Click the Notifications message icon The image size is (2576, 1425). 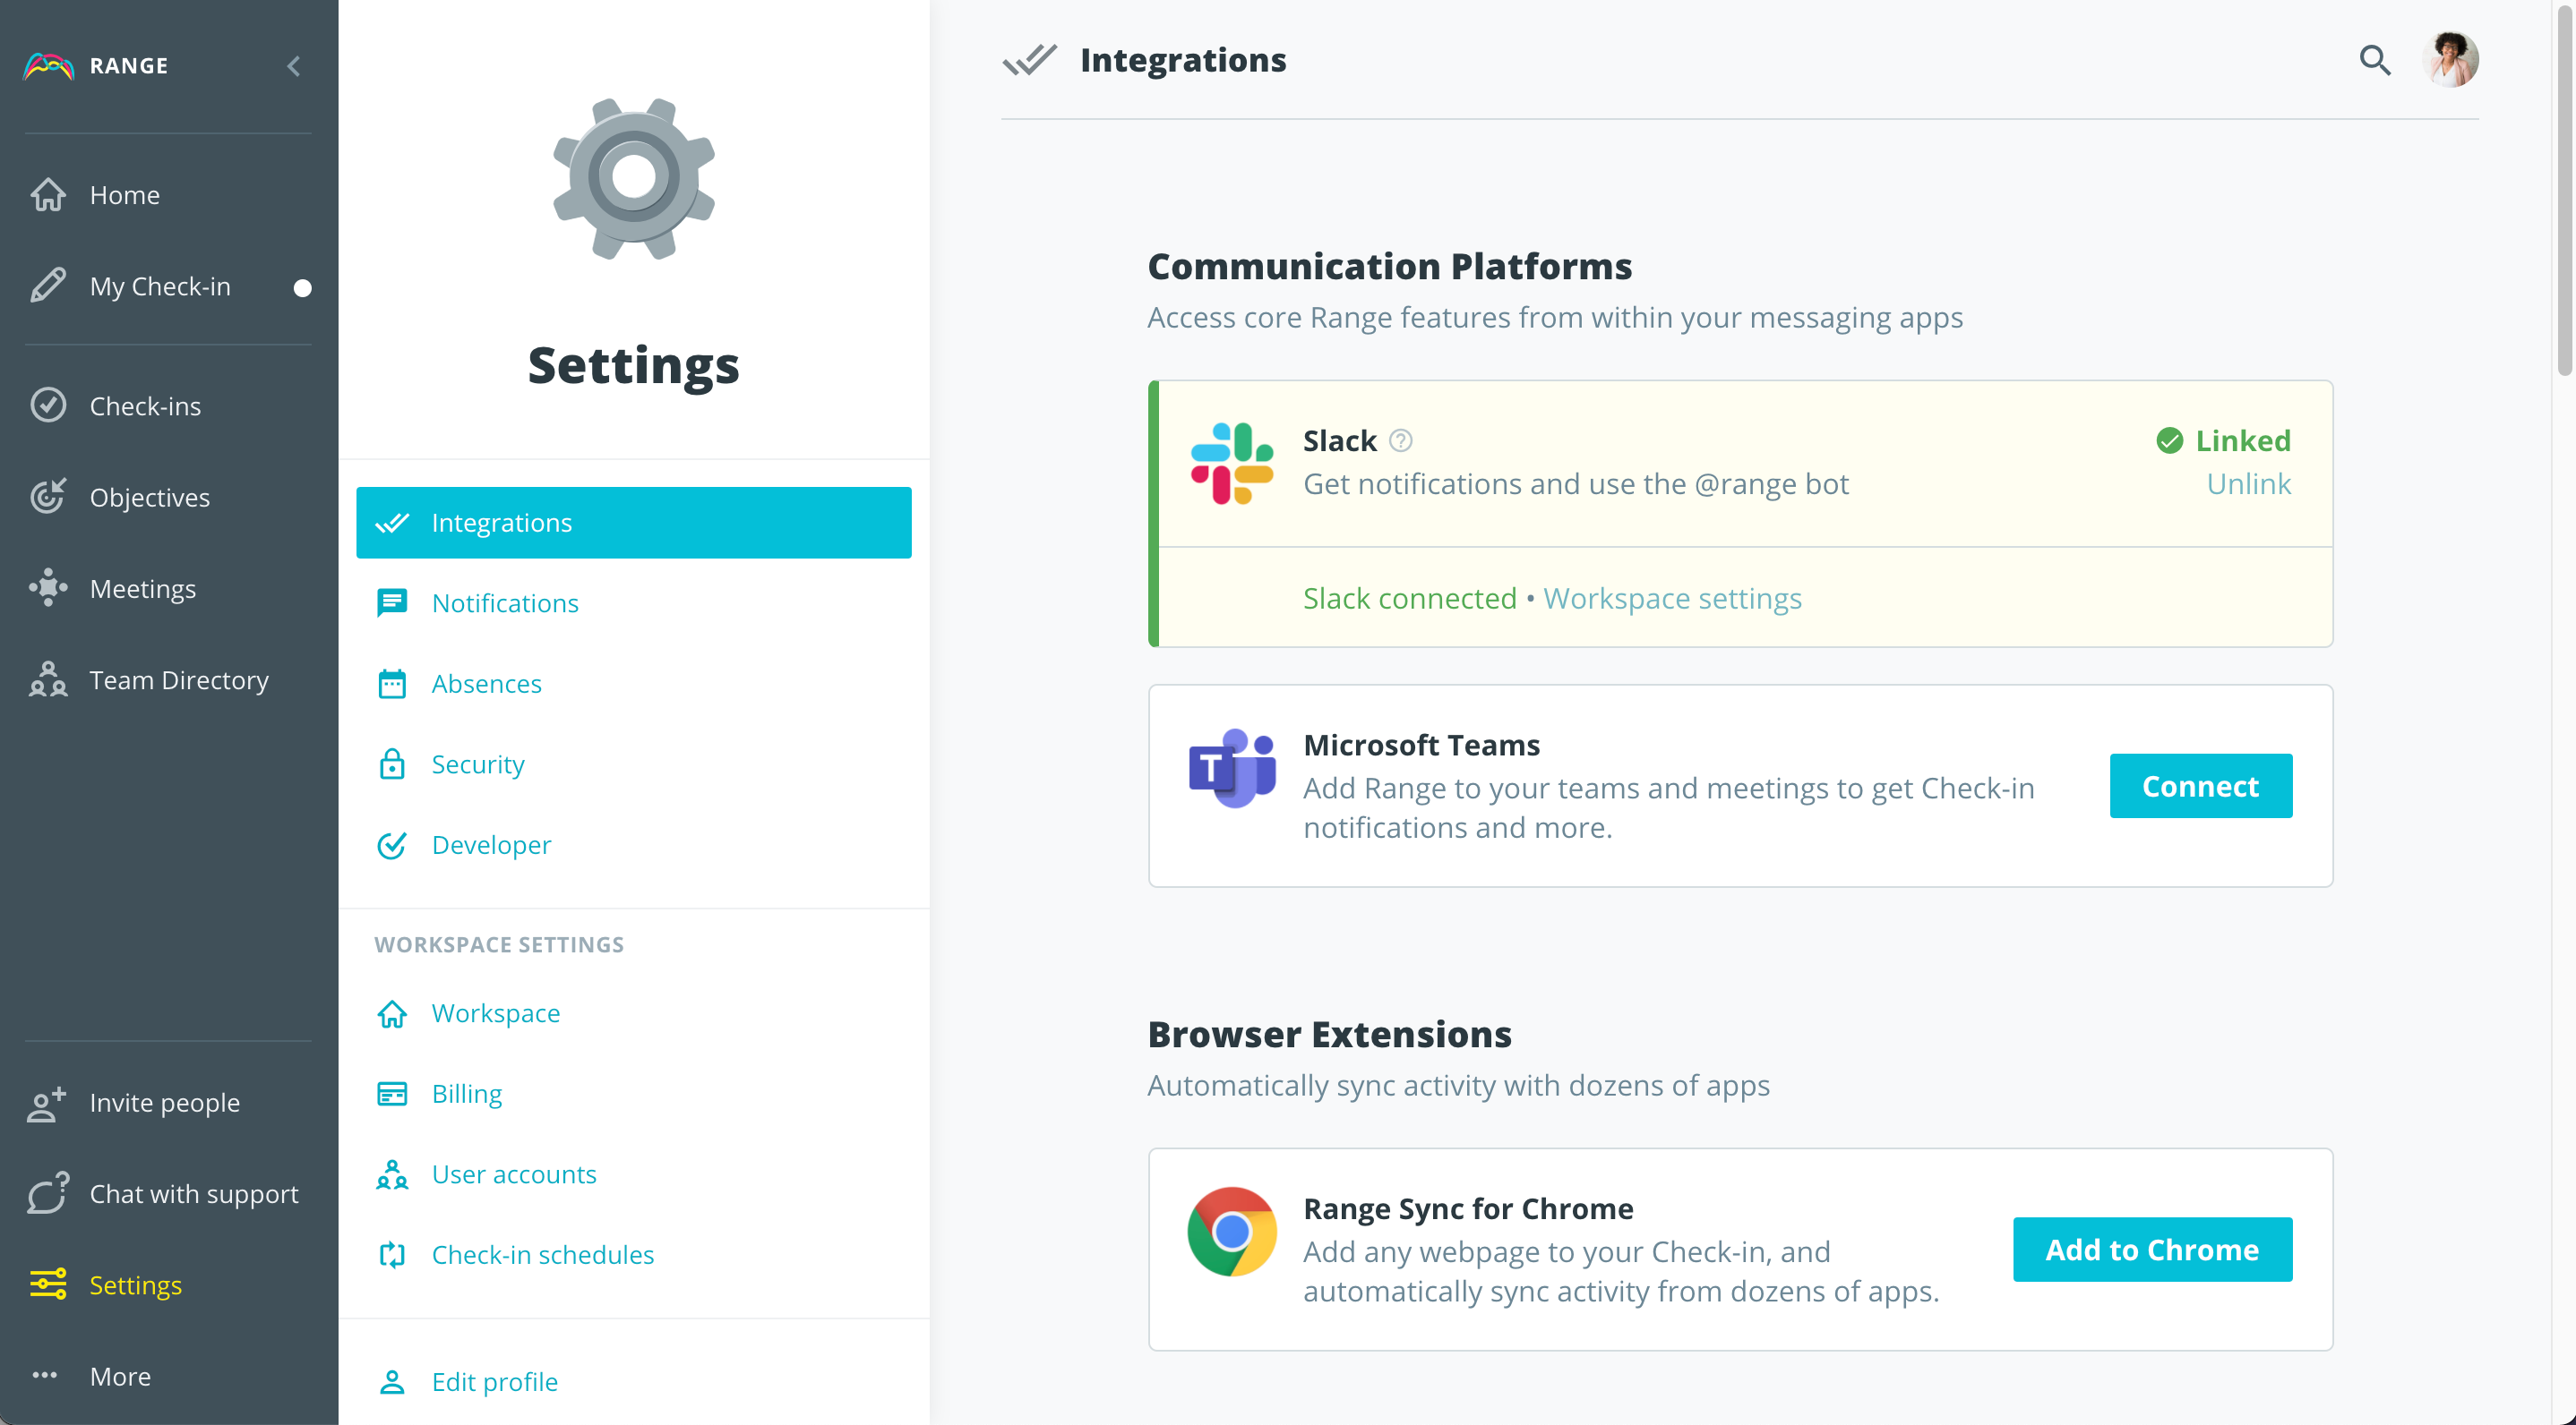[x=392, y=602]
